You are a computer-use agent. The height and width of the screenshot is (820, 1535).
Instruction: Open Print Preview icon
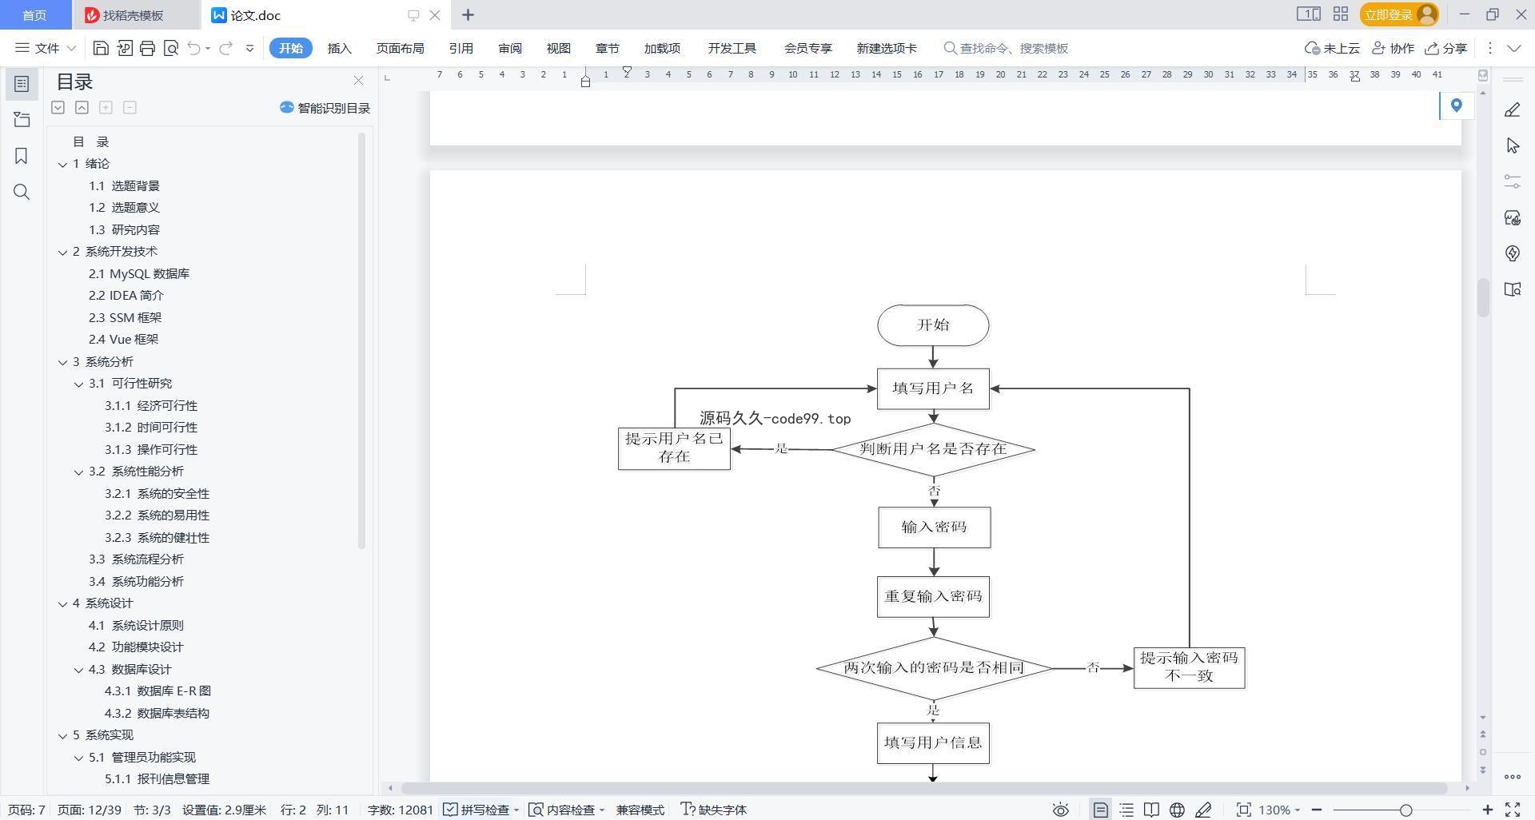[x=170, y=48]
